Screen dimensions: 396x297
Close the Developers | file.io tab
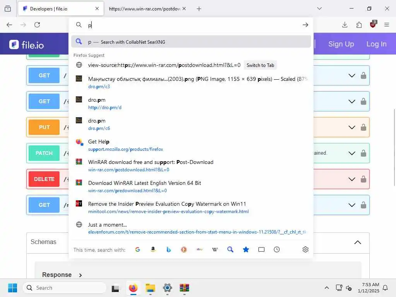tap(97, 9)
